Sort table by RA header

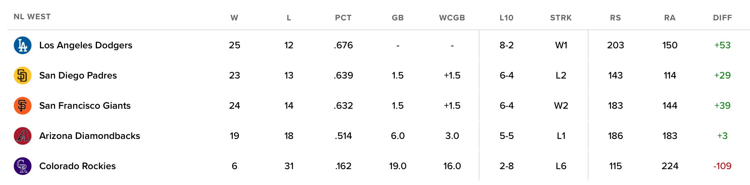click(670, 18)
